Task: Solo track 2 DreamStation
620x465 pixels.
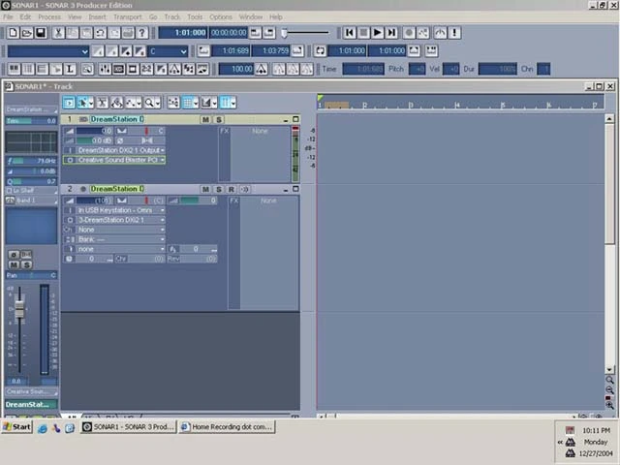Action: tap(219, 190)
